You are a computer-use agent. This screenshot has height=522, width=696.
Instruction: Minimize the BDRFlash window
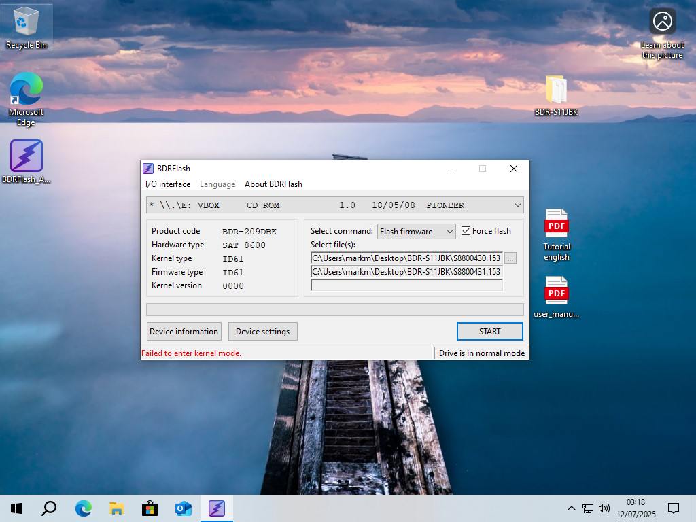coord(452,169)
